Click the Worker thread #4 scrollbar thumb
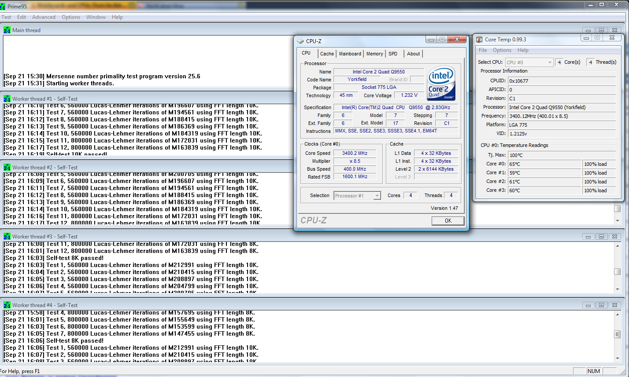629x377 pixels. [618, 335]
